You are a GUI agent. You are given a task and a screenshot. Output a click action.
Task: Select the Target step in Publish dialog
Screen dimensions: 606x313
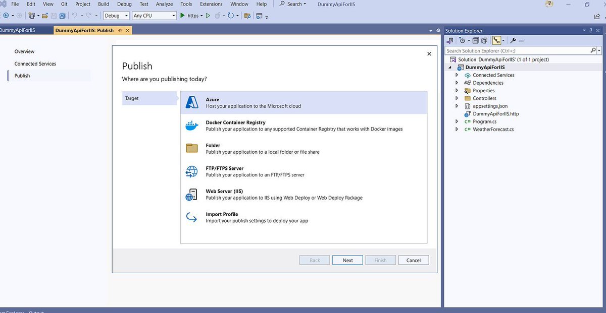[149, 98]
